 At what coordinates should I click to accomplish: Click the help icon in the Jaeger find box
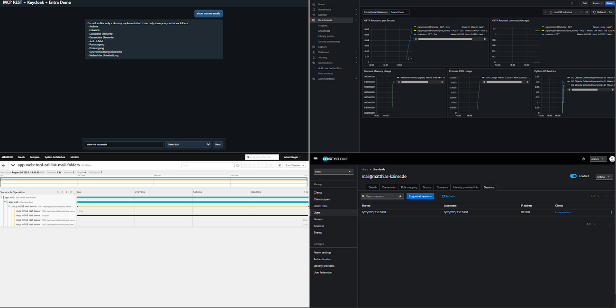[x=238, y=165]
